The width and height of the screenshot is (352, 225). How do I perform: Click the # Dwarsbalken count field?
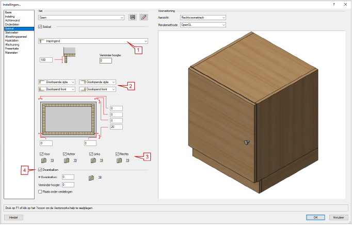(x=68, y=177)
